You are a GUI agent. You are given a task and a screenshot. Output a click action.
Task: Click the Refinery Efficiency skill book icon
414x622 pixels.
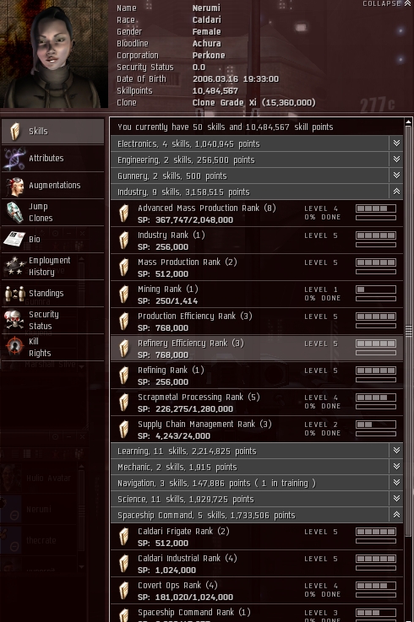(x=124, y=349)
